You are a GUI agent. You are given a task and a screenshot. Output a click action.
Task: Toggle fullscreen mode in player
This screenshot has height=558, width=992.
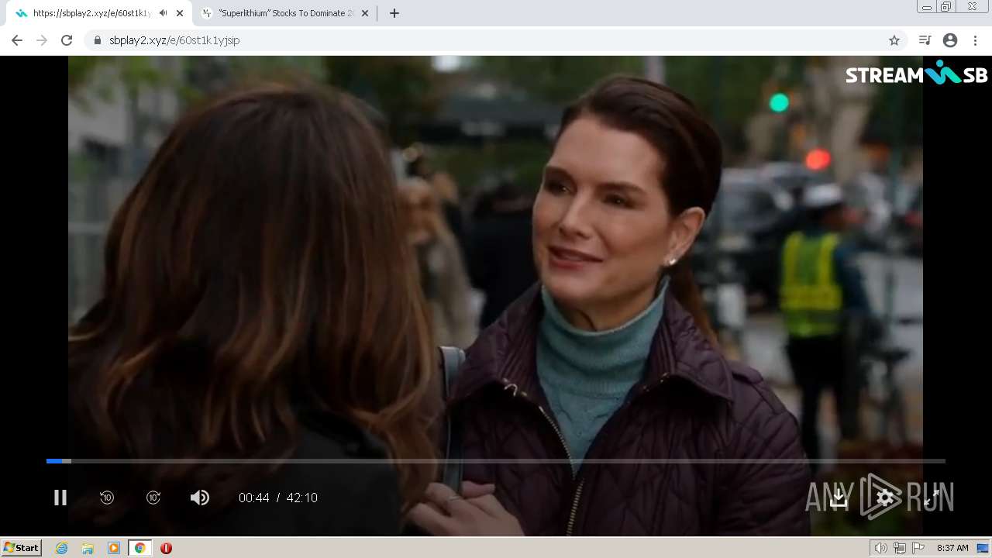coord(932,498)
